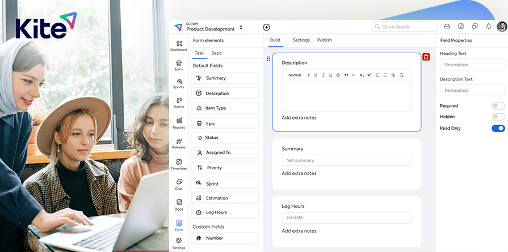This screenshot has width=508, height=252.
Task: Toggle bold in Description editor
Action: (x=316, y=75)
